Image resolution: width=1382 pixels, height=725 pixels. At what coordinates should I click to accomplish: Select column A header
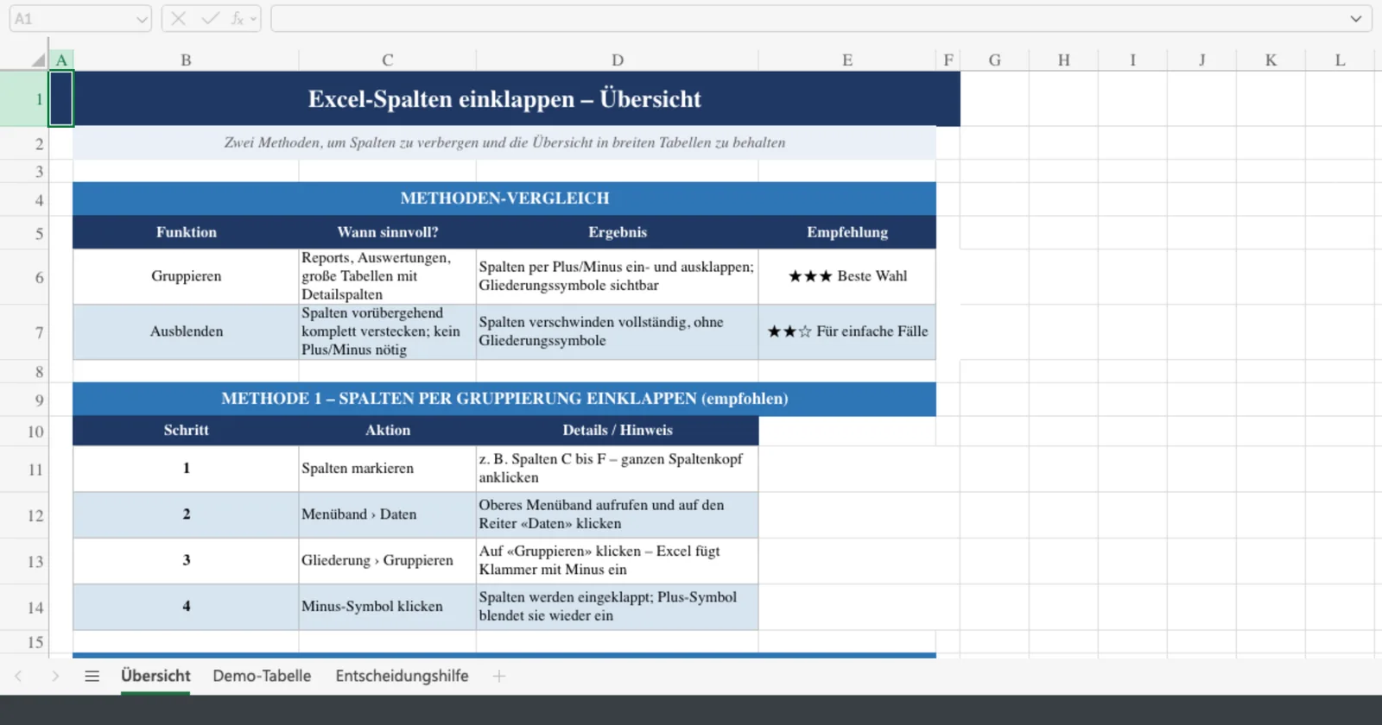(x=61, y=60)
